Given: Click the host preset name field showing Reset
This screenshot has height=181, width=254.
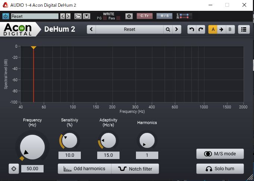Looking at the screenshot, I should (x=35, y=16).
